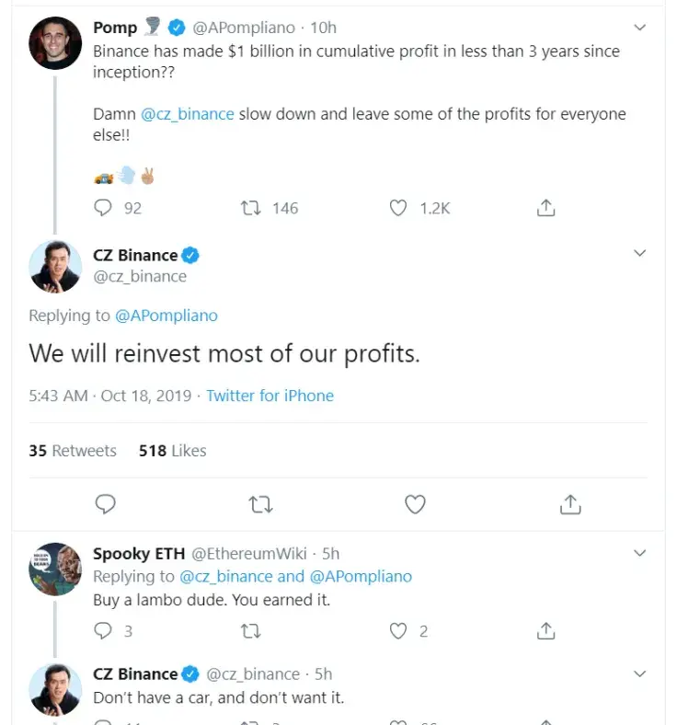Open the @cz_binance mention in Pomp's tweet
The width and height of the screenshot is (677, 725).
187,114
